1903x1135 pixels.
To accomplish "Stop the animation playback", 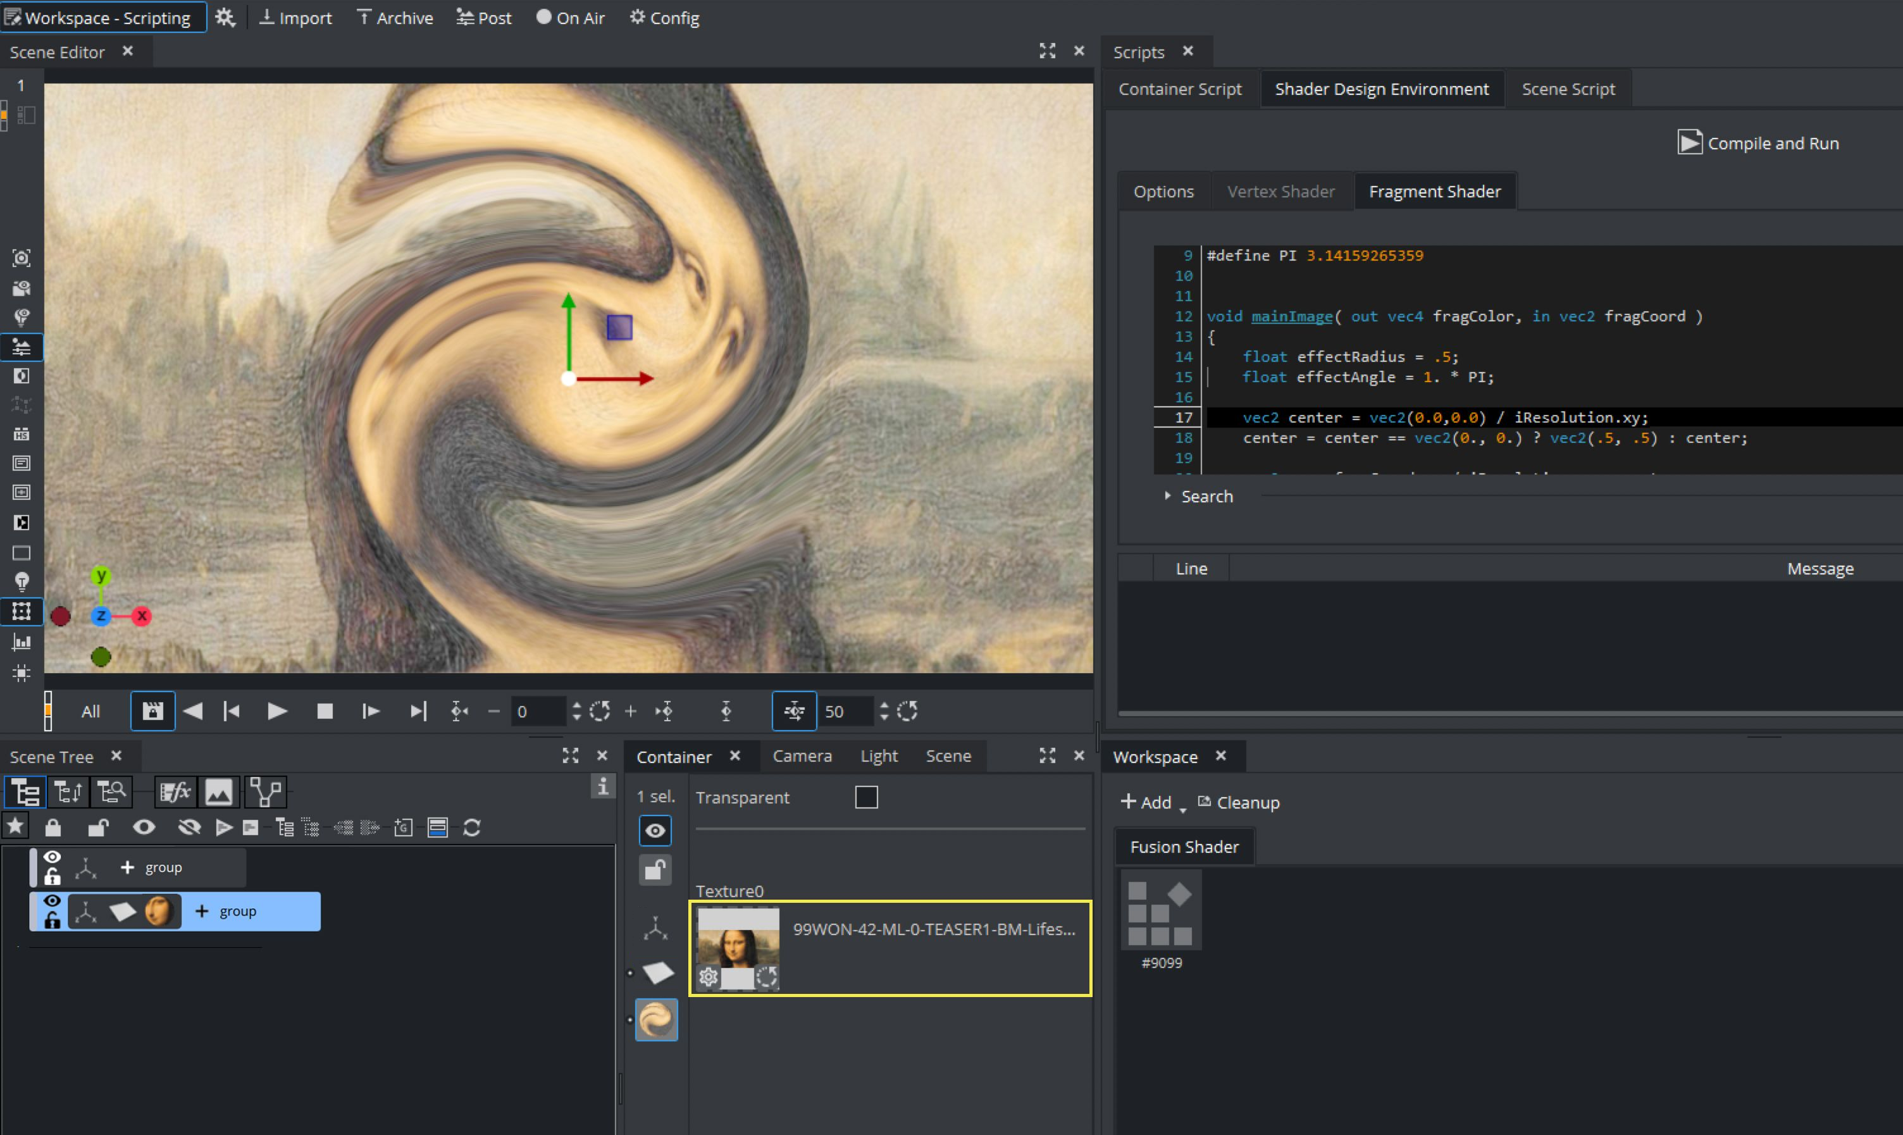I will (325, 711).
